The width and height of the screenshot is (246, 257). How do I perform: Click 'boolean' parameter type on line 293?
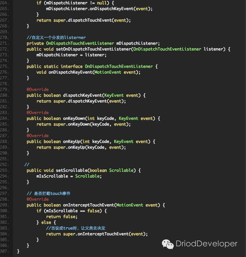click(x=98, y=170)
